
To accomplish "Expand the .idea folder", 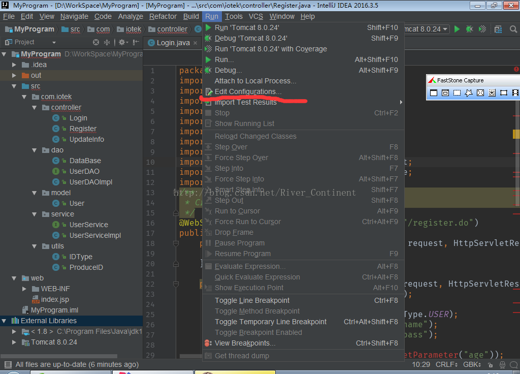I will [x=14, y=65].
